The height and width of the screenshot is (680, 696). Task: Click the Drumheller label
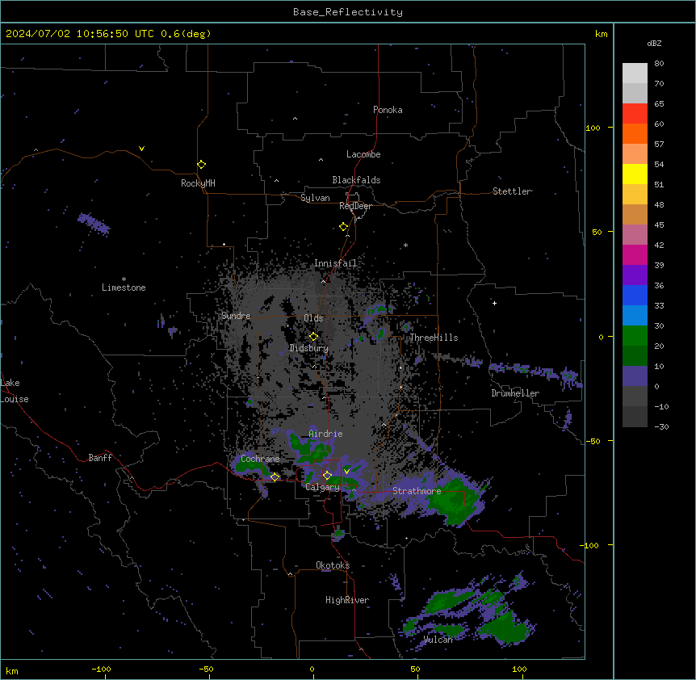(515, 393)
